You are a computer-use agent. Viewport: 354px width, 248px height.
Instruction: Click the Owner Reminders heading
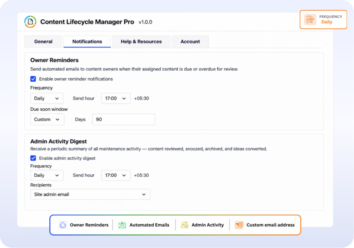click(x=54, y=60)
